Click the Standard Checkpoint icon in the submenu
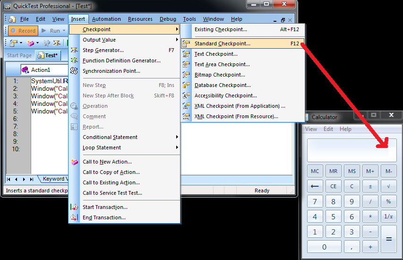403x260 pixels. click(x=186, y=43)
